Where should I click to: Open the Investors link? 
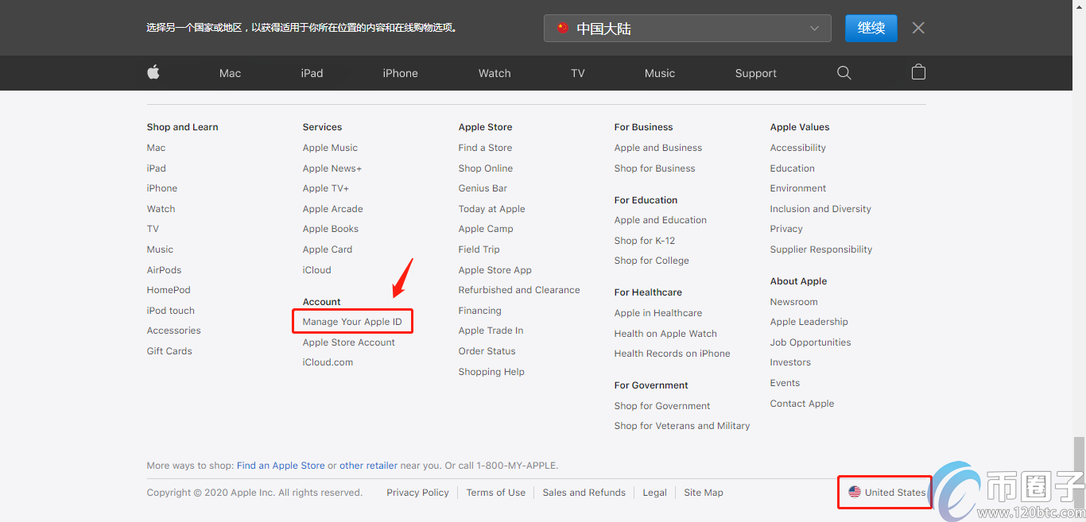pyautogui.click(x=791, y=362)
